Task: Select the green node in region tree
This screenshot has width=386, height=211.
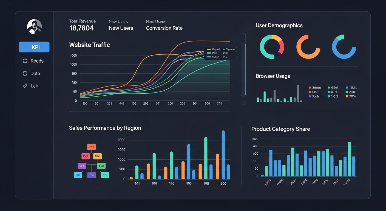Action: 101,166
